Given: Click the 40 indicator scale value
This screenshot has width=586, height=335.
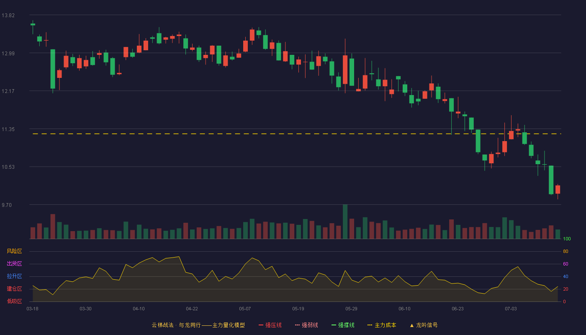Looking at the screenshot, I should [565, 276].
